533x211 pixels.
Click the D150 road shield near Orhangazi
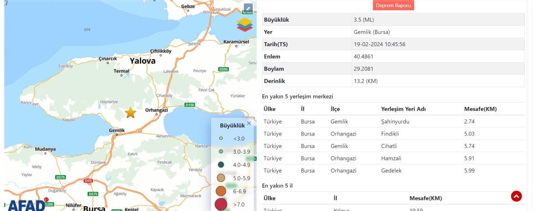pos(190,105)
